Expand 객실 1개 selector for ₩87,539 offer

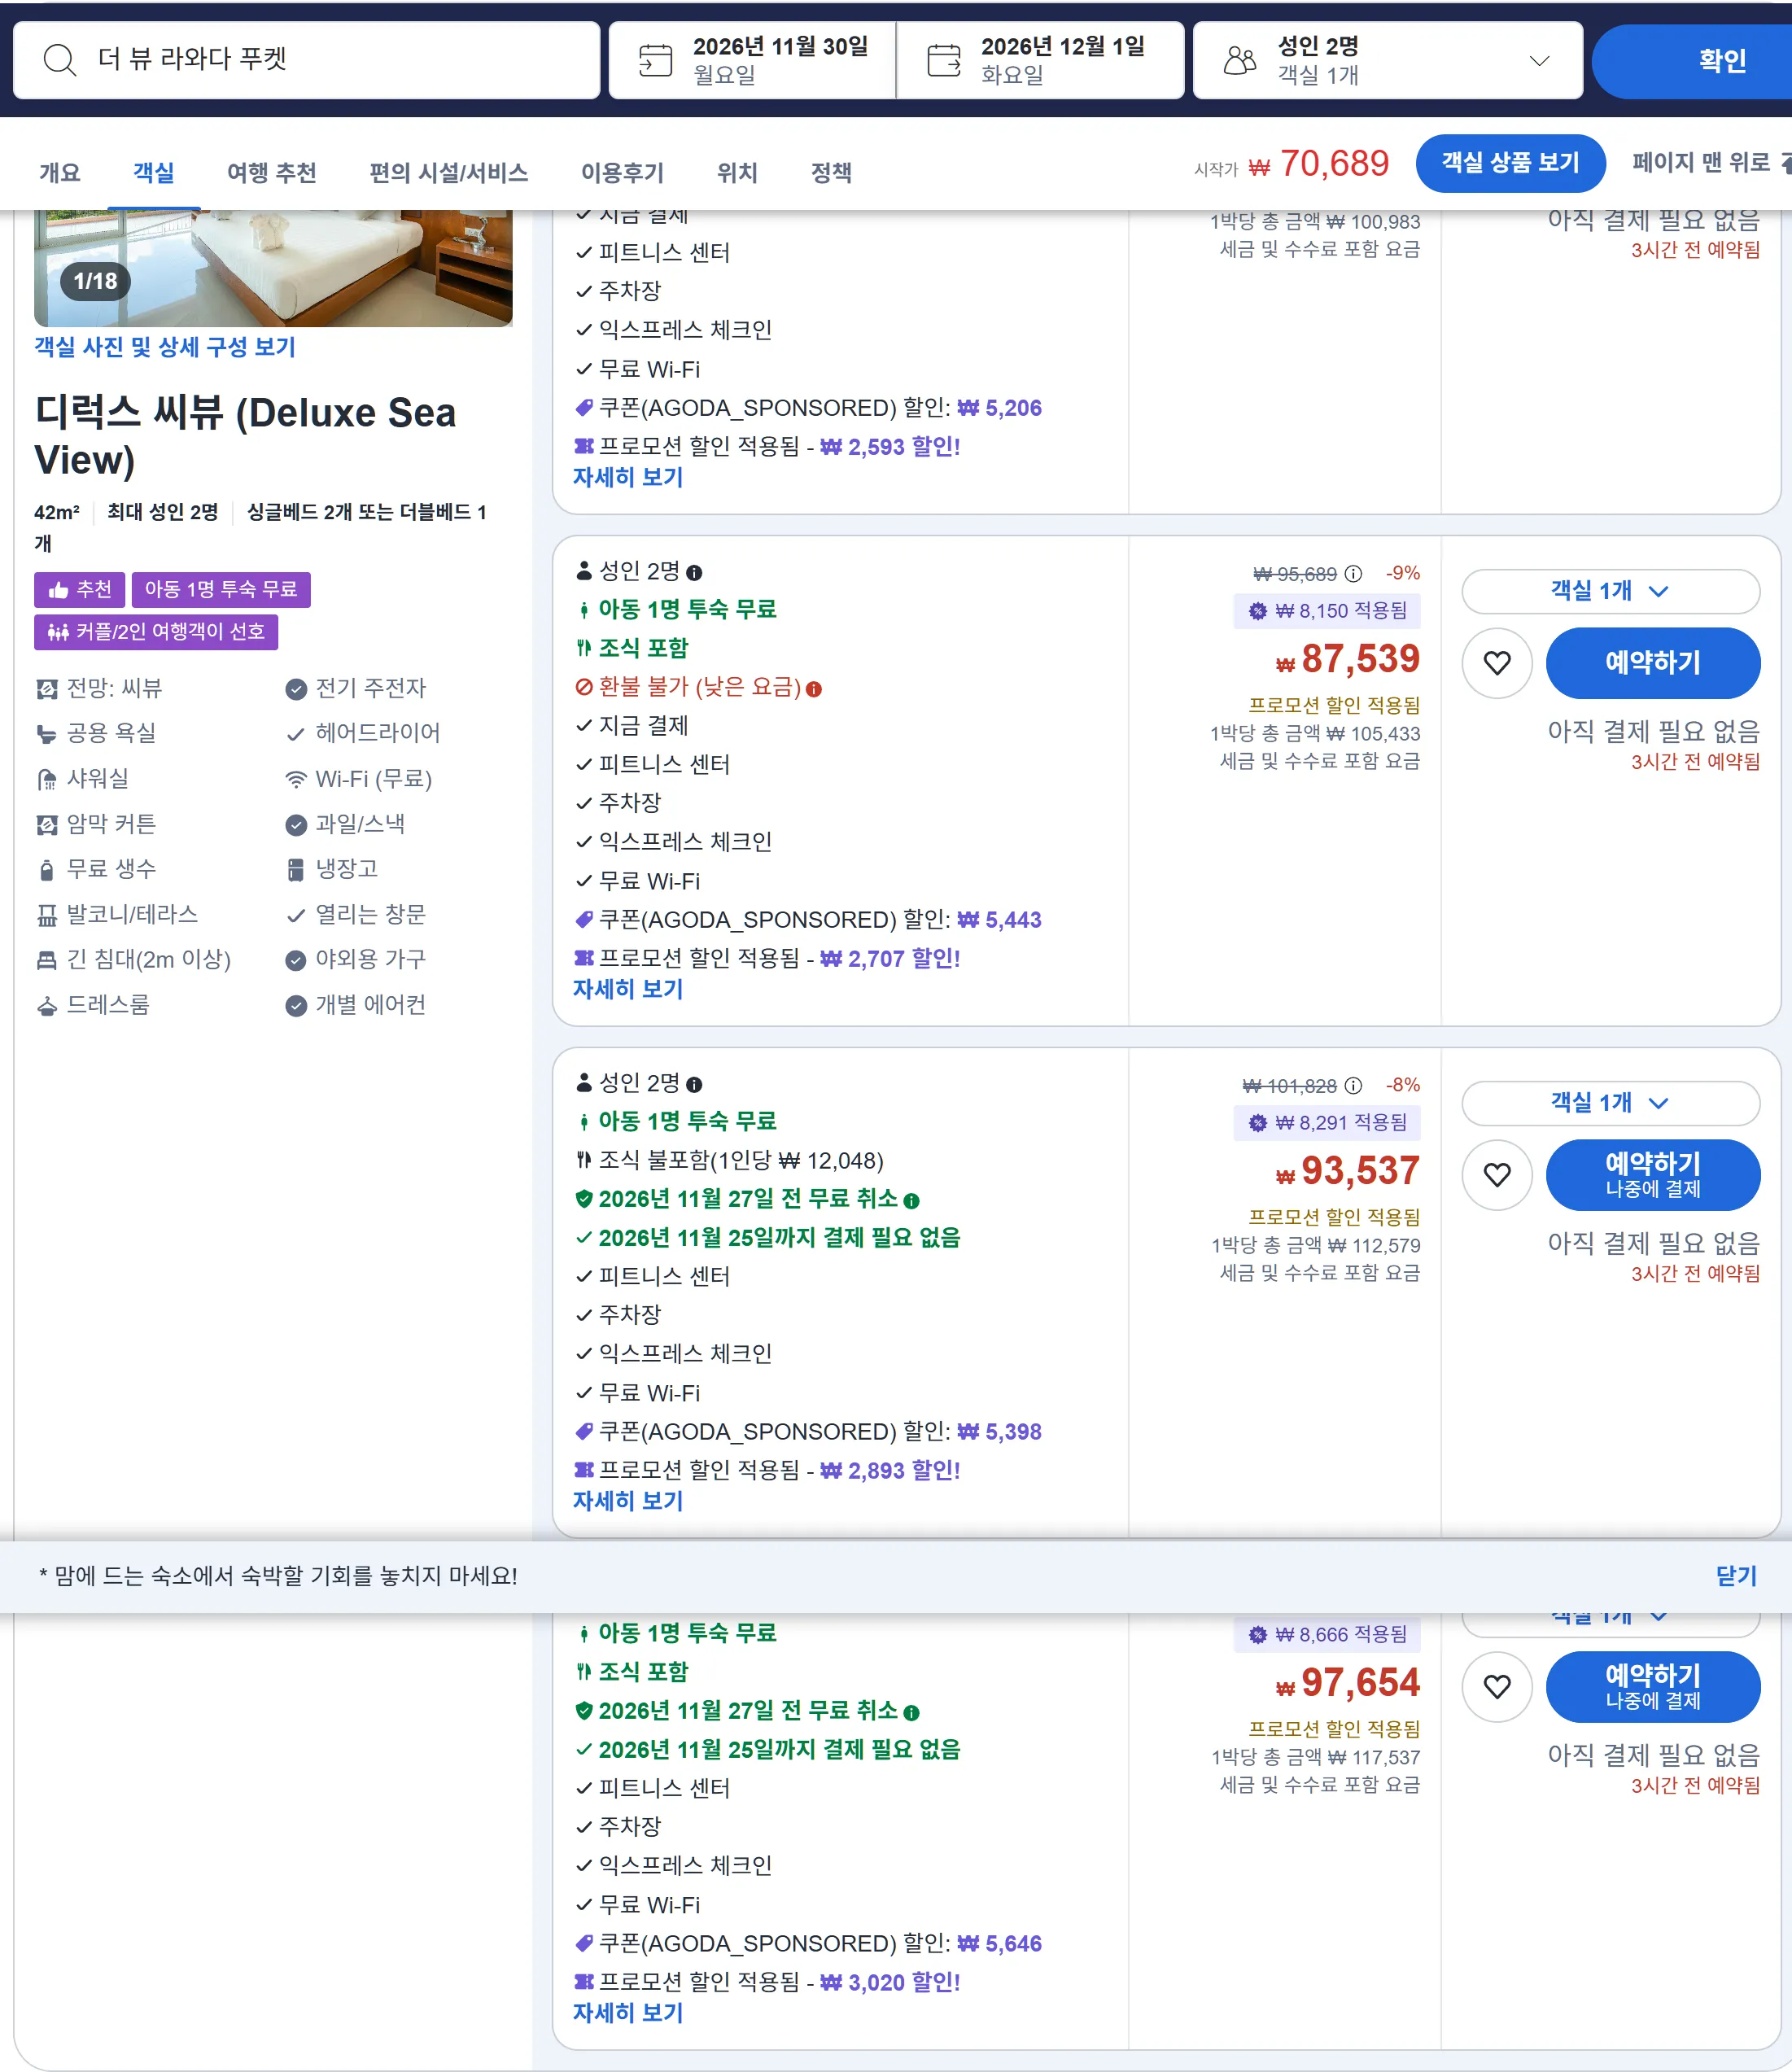pos(1610,591)
